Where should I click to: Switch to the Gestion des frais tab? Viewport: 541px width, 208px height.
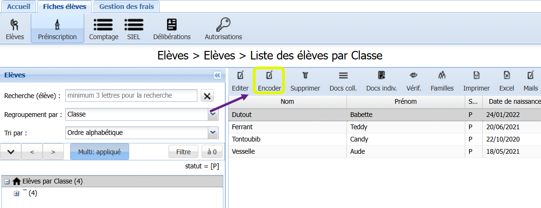[126, 7]
